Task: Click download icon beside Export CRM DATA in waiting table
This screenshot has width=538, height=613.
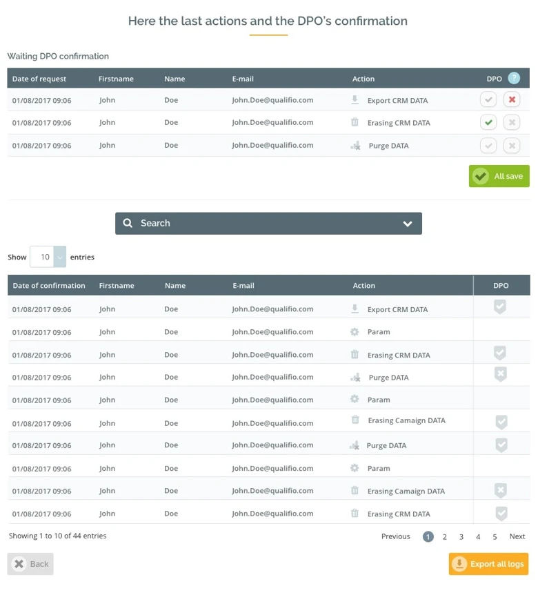Action: click(x=355, y=100)
